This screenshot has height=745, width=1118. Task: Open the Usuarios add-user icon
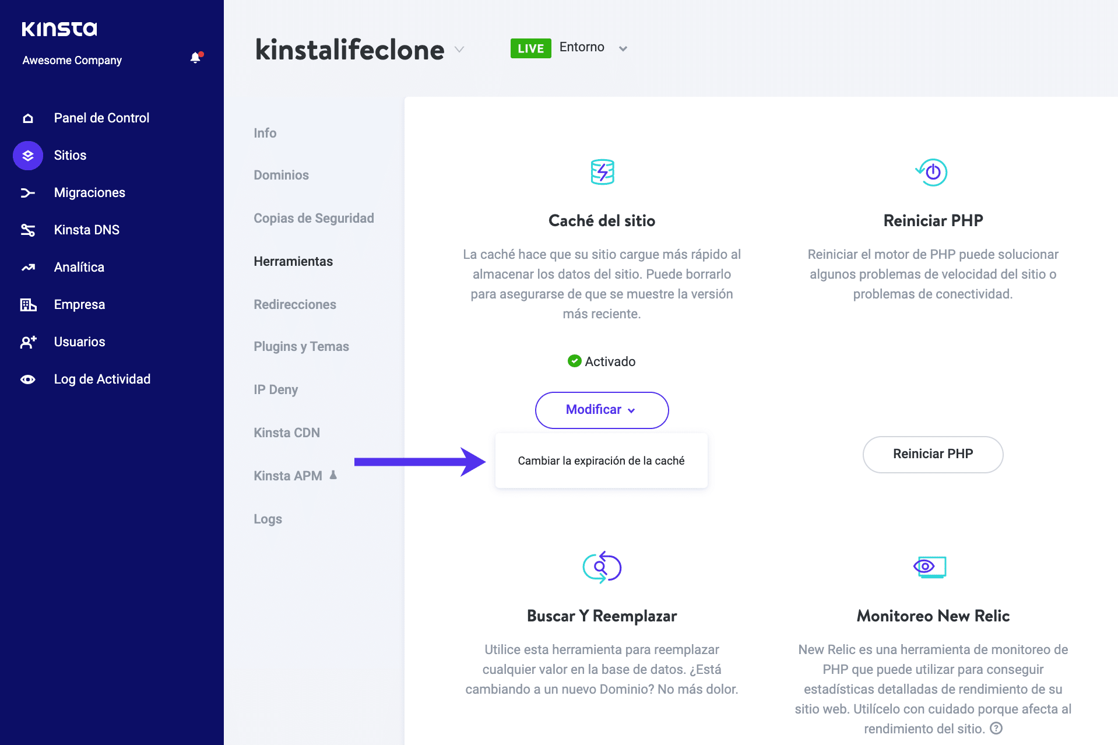click(28, 342)
